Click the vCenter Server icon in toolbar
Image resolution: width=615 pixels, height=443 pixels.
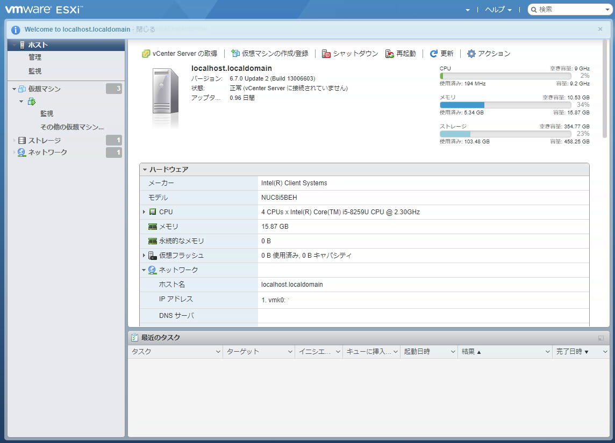coord(146,54)
